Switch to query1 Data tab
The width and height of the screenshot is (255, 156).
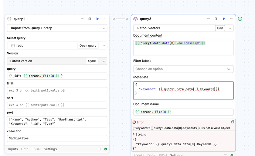point(25,149)
